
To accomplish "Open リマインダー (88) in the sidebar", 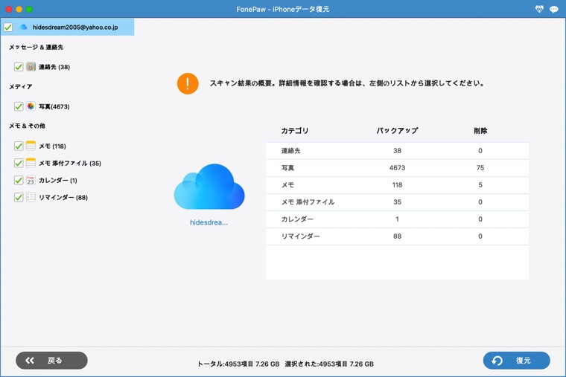I will click(63, 198).
